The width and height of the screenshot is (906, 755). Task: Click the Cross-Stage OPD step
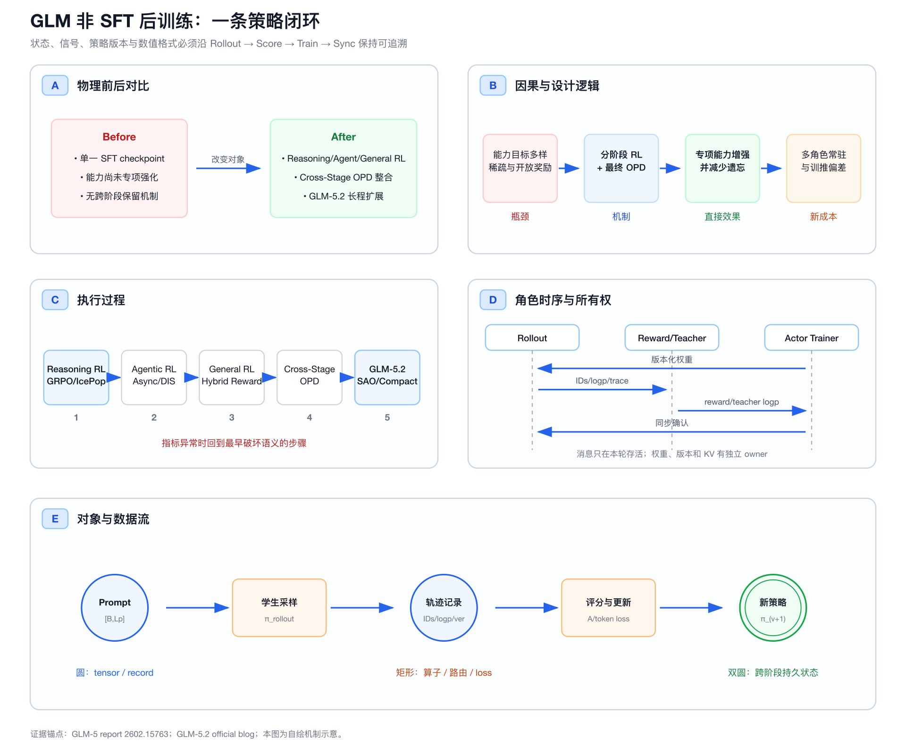(x=310, y=377)
